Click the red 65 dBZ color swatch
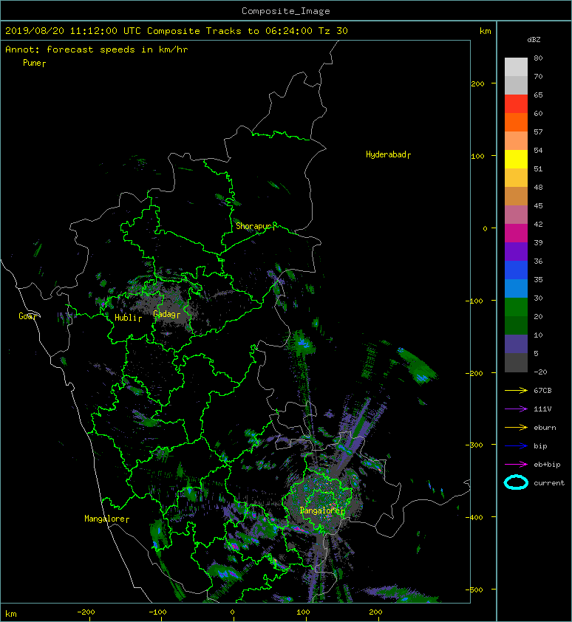 (x=516, y=104)
